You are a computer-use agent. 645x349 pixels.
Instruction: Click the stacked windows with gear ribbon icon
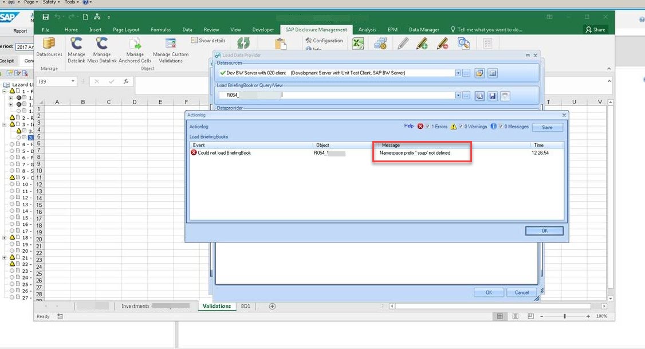tap(380, 43)
